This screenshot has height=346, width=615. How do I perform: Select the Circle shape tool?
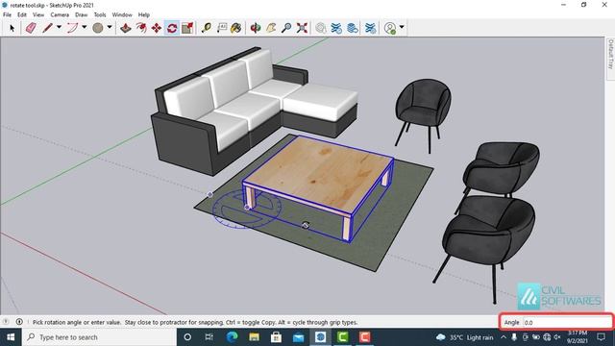click(98, 28)
